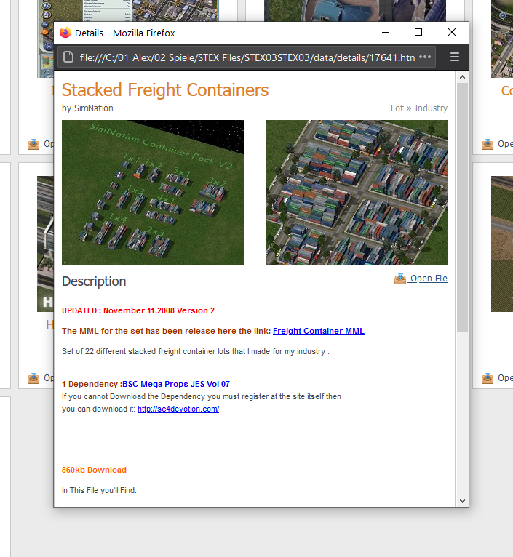Screen dimensions: 513x557
Task: Click the Open File link
Action: [x=429, y=278]
